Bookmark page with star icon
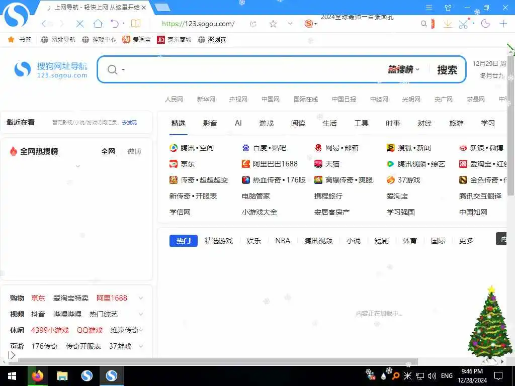515x386 pixels. click(273, 24)
